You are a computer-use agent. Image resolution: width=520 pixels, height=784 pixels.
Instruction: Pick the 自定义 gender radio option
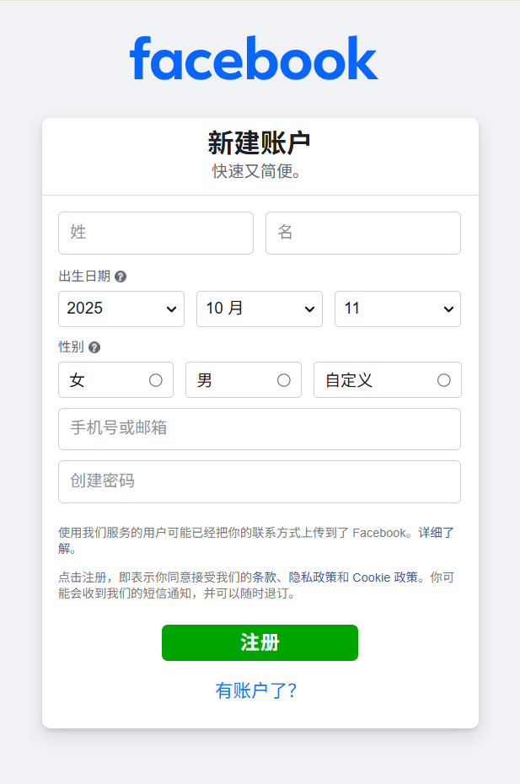443,380
